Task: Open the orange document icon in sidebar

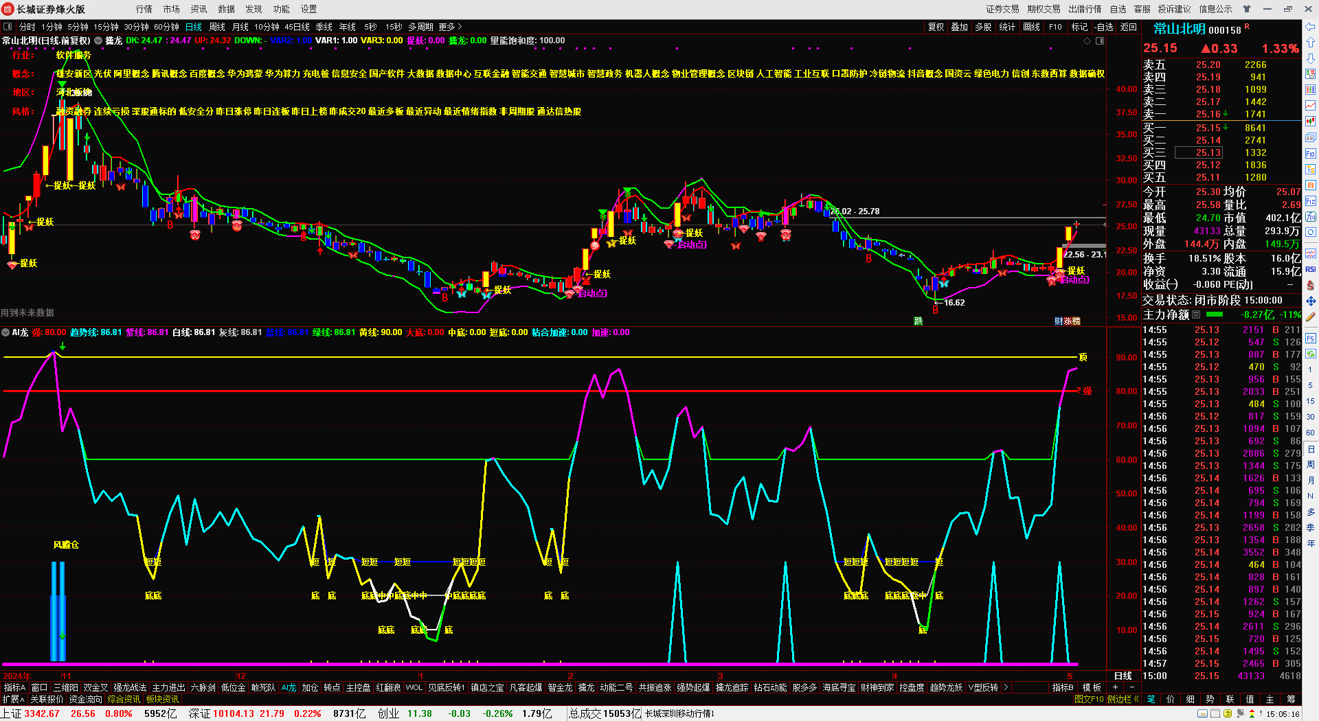Action: (x=1311, y=185)
